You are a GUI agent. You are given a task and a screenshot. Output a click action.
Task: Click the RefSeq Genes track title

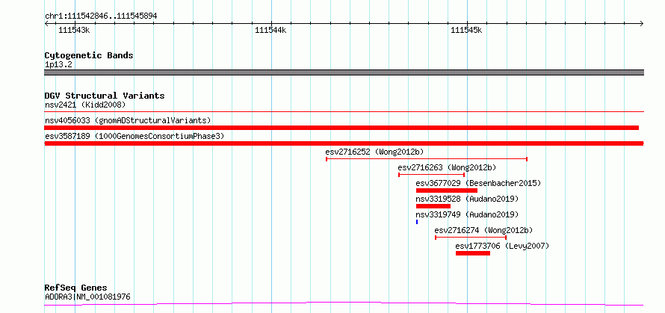point(76,288)
